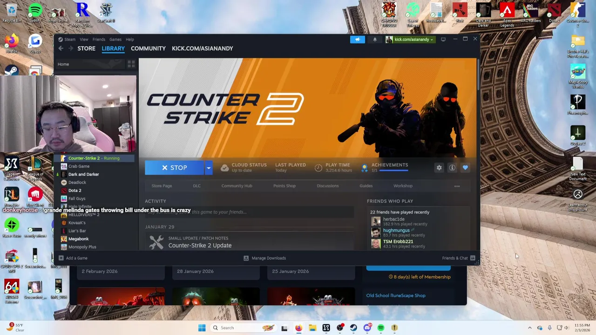This screenshot has width=596, height=335.
Task: Click the Steam library vertical scrollbar
Action: [478, 74]
